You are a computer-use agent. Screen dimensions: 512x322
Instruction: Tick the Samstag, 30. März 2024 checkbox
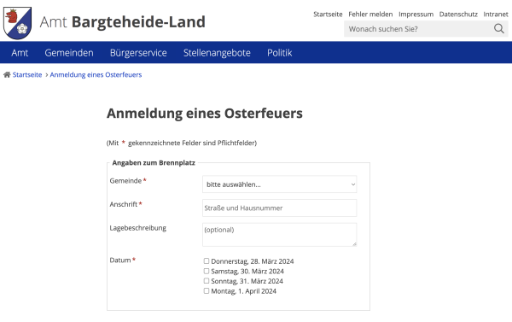coord(207,271)
